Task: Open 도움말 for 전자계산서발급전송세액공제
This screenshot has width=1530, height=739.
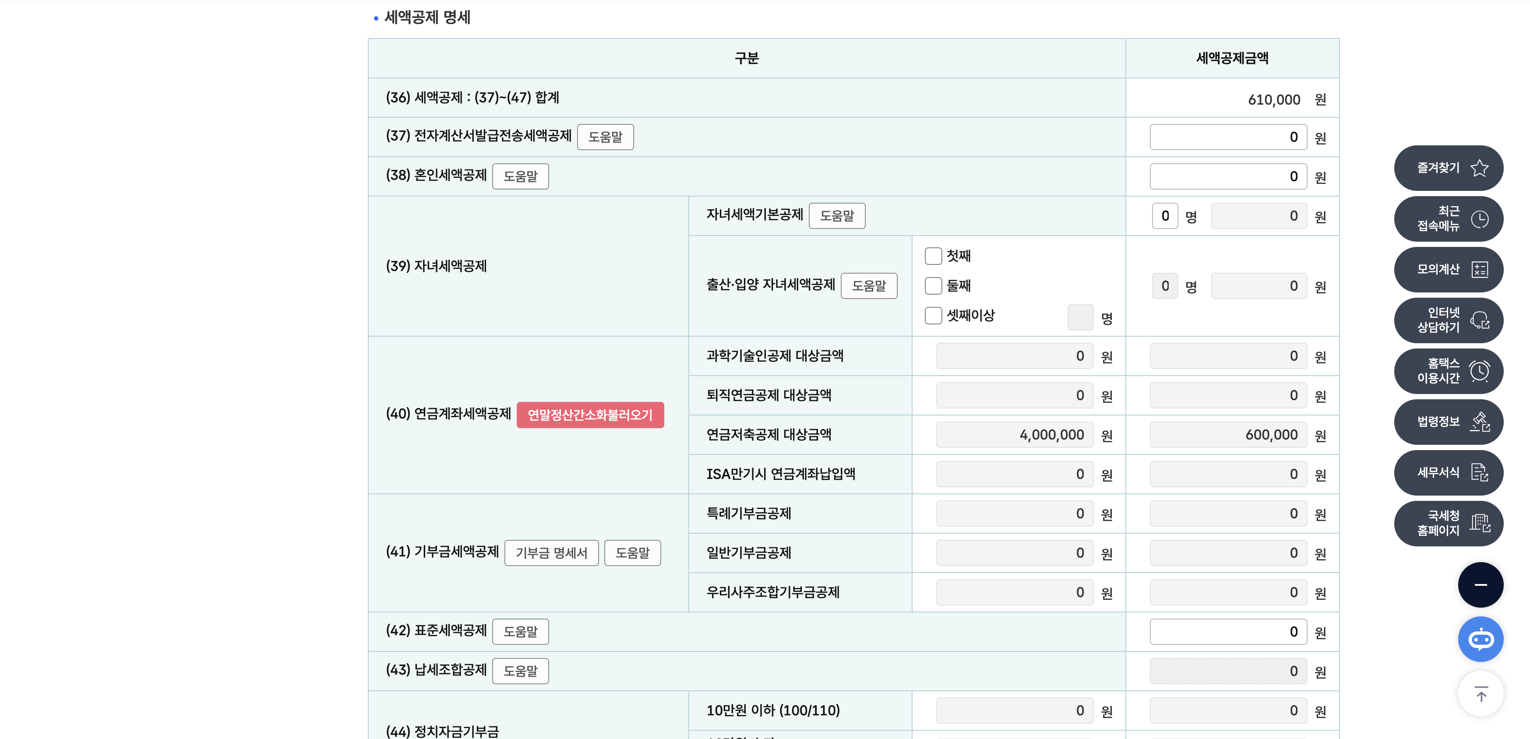Action: pyautogui.click(x=605, y=137)
